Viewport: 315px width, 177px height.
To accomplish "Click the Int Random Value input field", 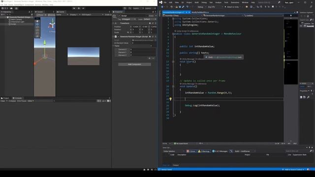I will [x=144, y=43].
